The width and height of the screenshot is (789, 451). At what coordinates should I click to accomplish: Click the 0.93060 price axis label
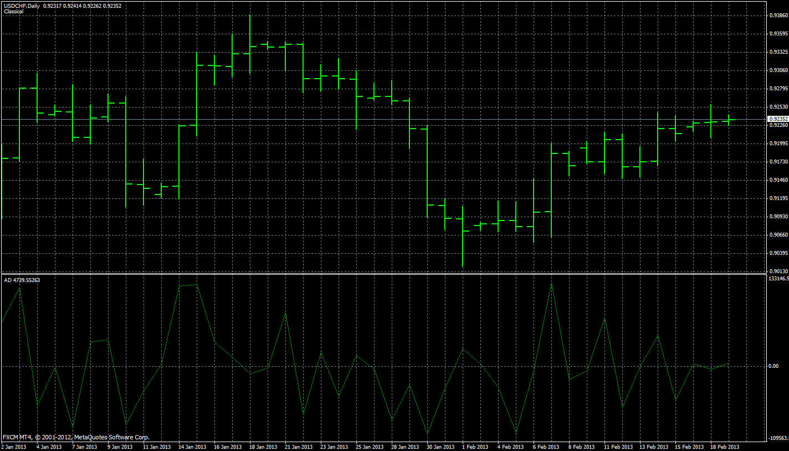point(778,71)
